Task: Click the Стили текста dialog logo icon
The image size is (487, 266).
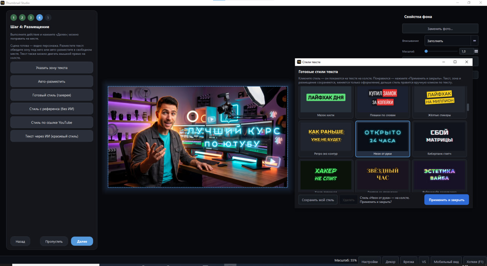Action: [x=299, y=62]
